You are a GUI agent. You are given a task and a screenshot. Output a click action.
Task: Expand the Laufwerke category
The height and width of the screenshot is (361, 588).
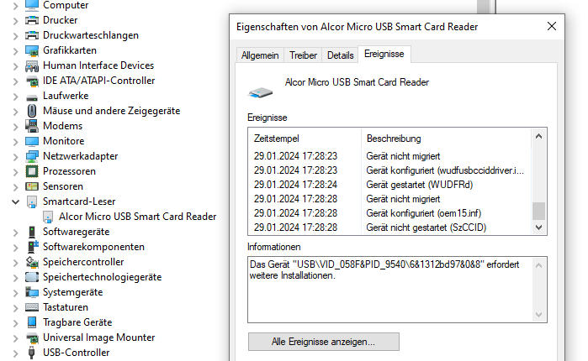[15, 97]
